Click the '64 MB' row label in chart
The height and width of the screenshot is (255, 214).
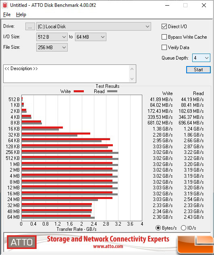(14, 217)
